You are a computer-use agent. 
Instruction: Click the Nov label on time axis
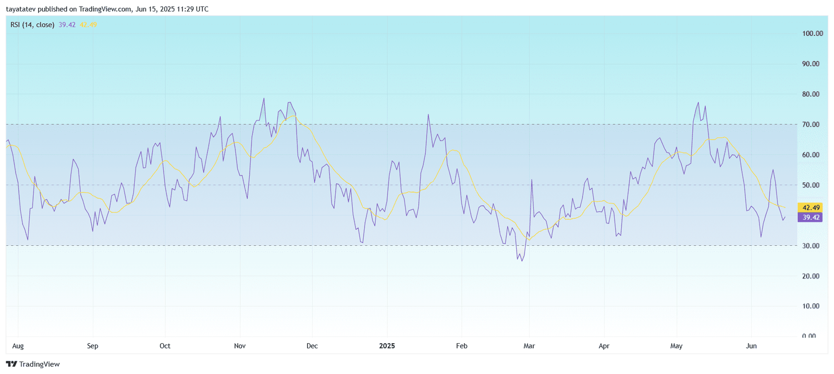pyautogui.click(x=240, y=346)
